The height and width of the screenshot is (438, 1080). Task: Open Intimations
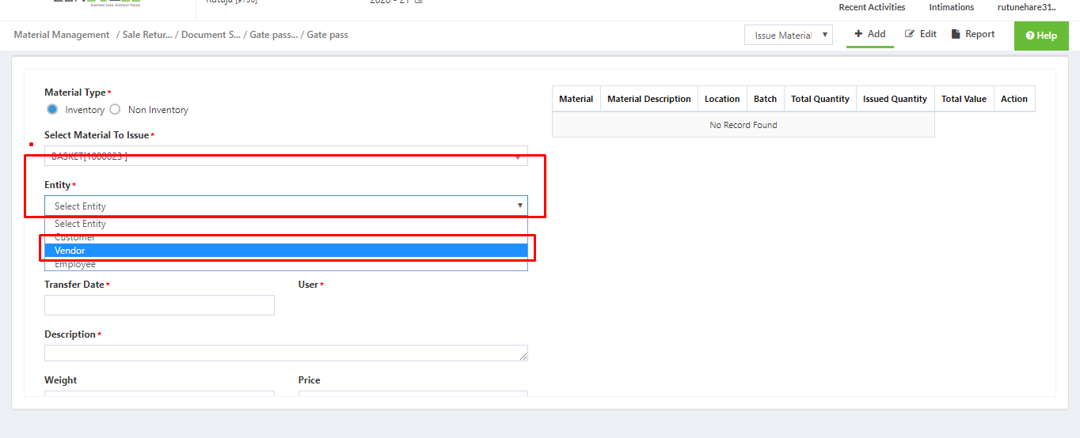(x=951, y=7)
